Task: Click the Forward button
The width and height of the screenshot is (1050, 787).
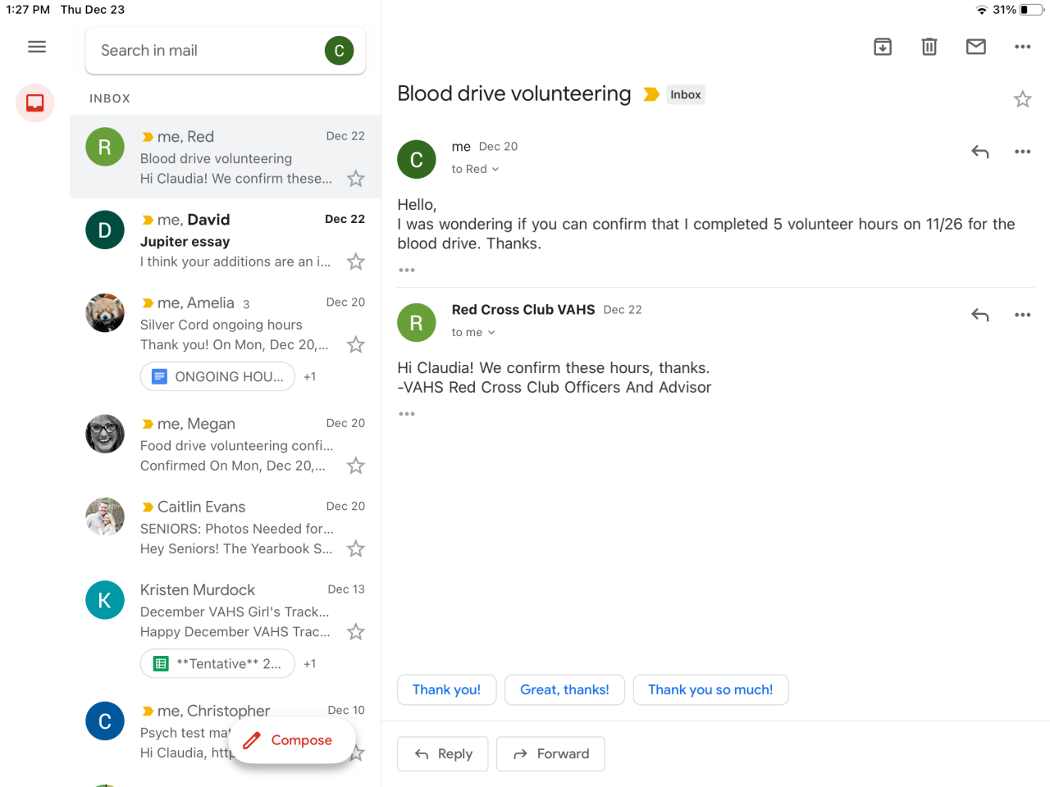Action: pos(550,753)
